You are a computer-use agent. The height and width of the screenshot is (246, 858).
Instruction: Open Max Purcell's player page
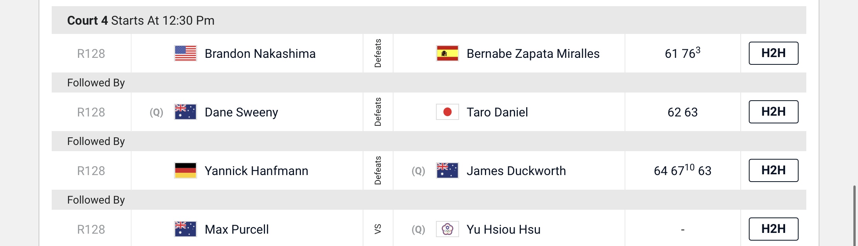[x=237, y=229]
